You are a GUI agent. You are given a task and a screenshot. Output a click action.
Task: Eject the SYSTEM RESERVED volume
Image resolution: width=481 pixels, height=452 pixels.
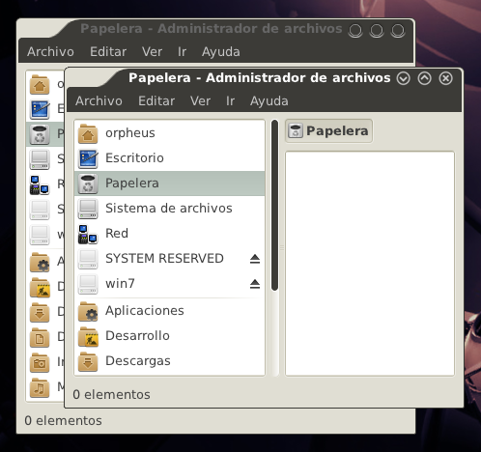pos(255,259)
